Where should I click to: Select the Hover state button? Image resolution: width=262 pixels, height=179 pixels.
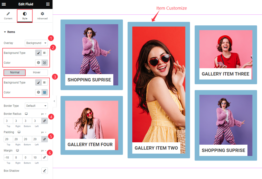[37, 72]
